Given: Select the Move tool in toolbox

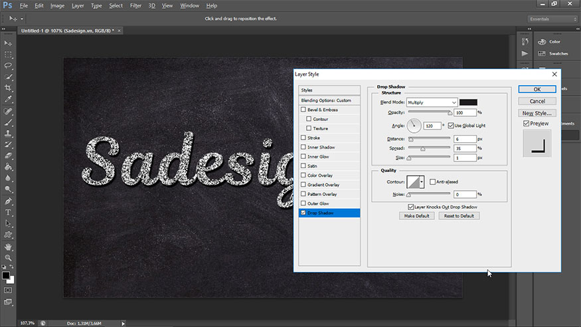Looking at the screenshot, I should [8, 43].
